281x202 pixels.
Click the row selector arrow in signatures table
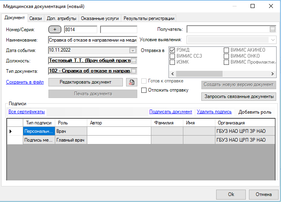[x=10, y=131]
